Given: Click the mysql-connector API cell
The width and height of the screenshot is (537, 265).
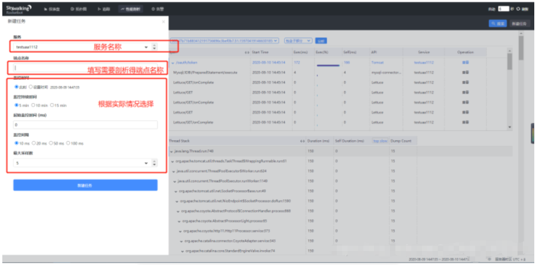Looking at the screenshot, I should (x=386, y=73).
